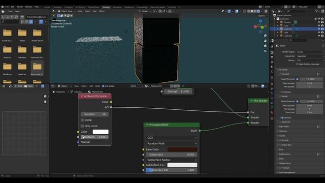
Task: Open the Output properties tab icon
Action: click(272, 57)
